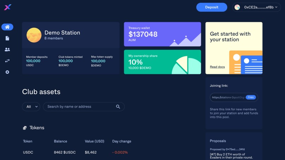The width and height of the screenshot is (285, 160).
Task: Click the $137048 treasury amount
Action: pyautogui.click(x=143, y=34)
